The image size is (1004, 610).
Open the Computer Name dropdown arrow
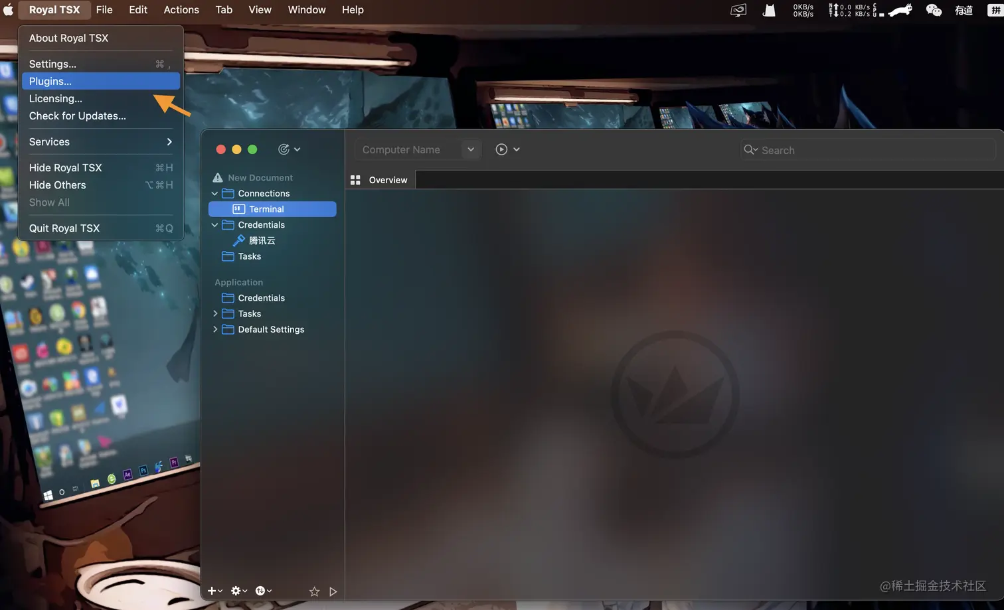pyautogui.click(x=471, y=149)
